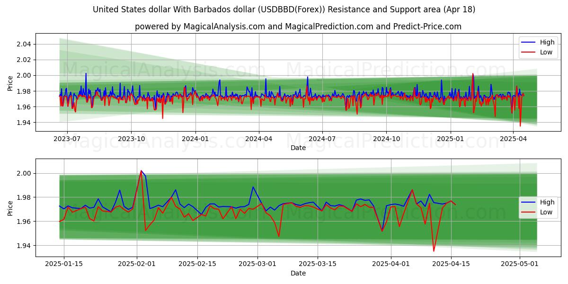Click the 2024-07 date tick label

coord(322,139)
